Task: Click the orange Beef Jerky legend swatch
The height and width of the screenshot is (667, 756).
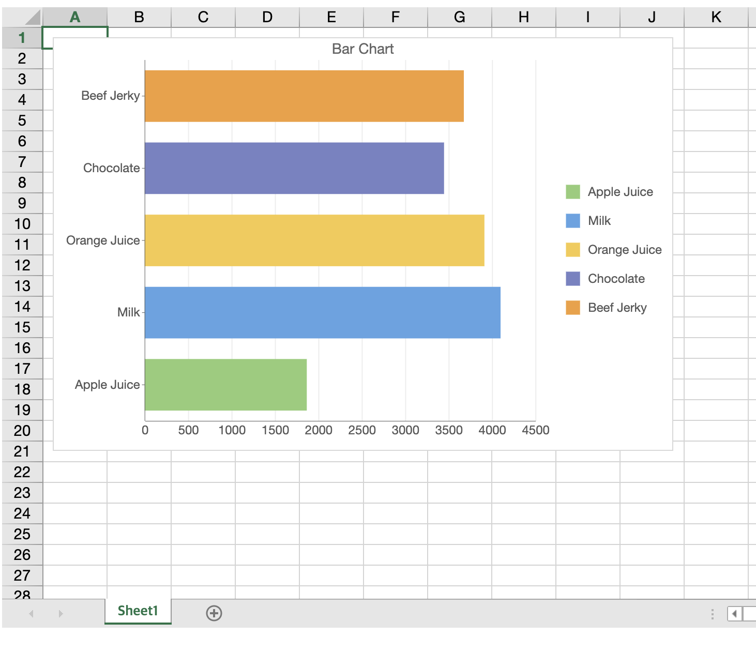Action: [573, 308]
